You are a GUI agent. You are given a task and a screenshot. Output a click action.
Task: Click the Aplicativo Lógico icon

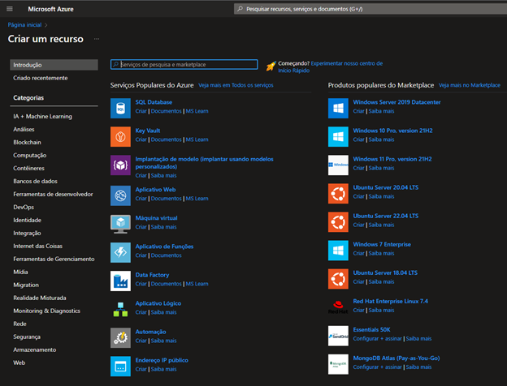point(120,309)
